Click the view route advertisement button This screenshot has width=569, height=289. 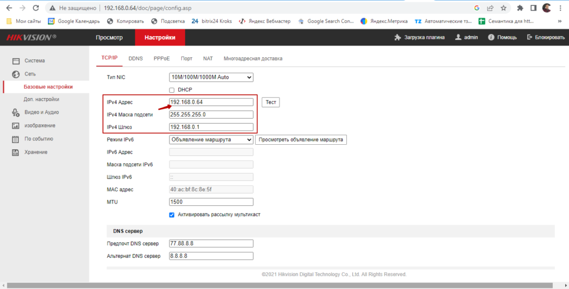coord(301,140)
